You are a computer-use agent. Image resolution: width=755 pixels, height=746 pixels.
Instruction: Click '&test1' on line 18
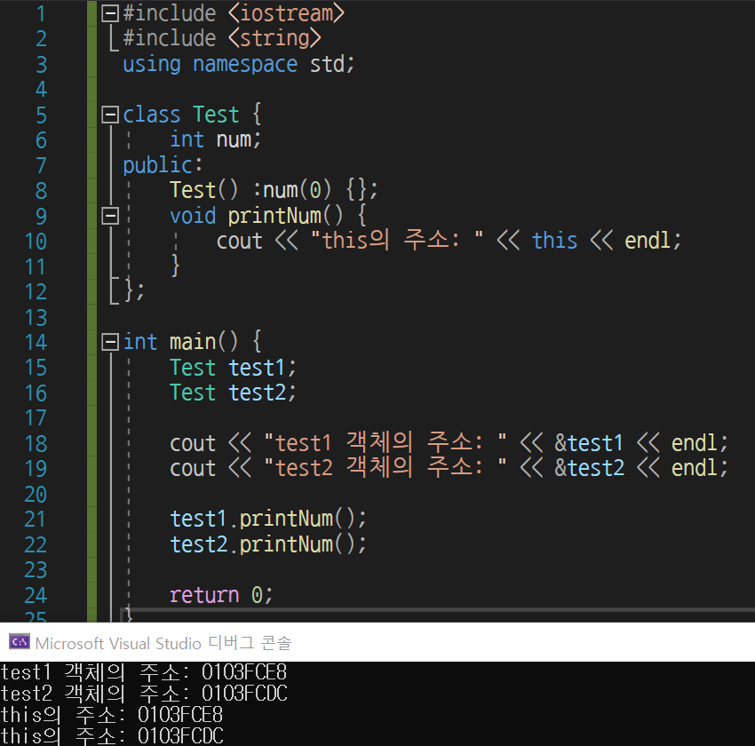pos(589,443)
